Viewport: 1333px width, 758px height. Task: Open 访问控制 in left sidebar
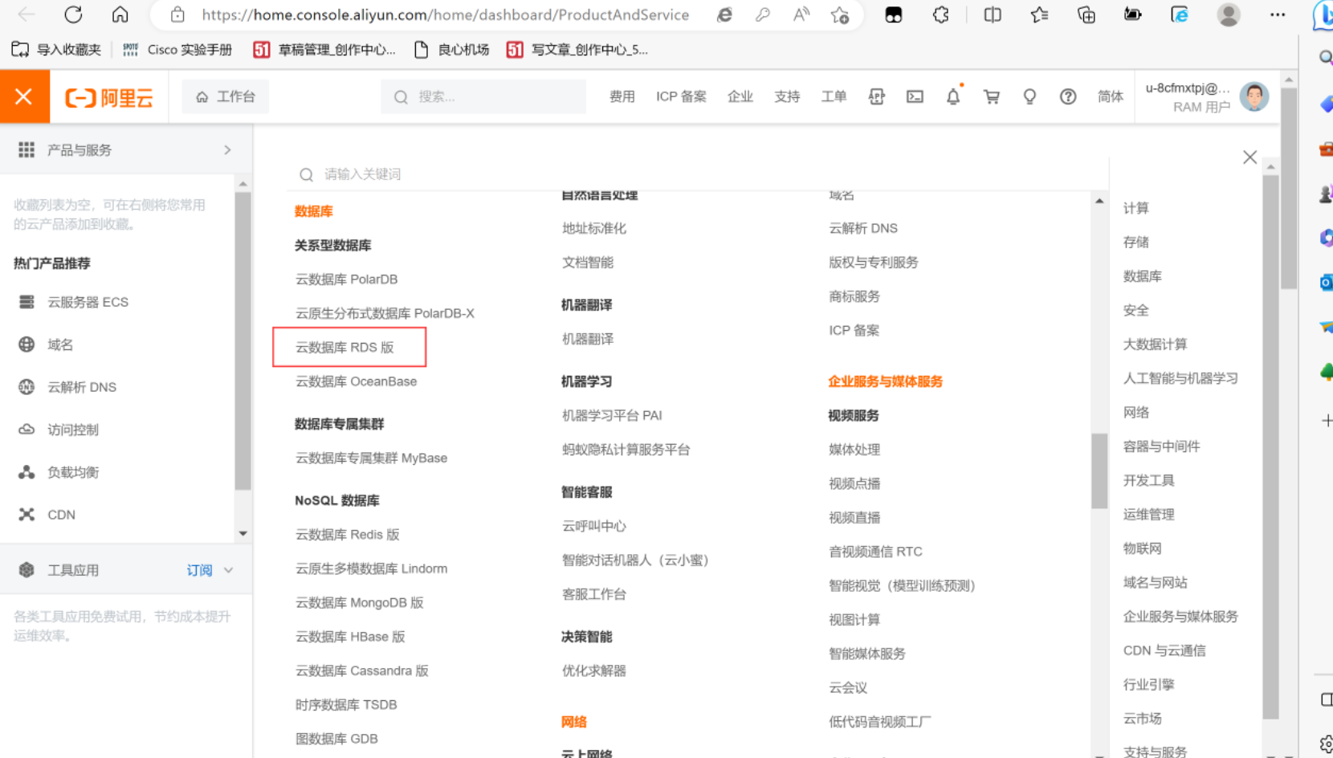73,430
